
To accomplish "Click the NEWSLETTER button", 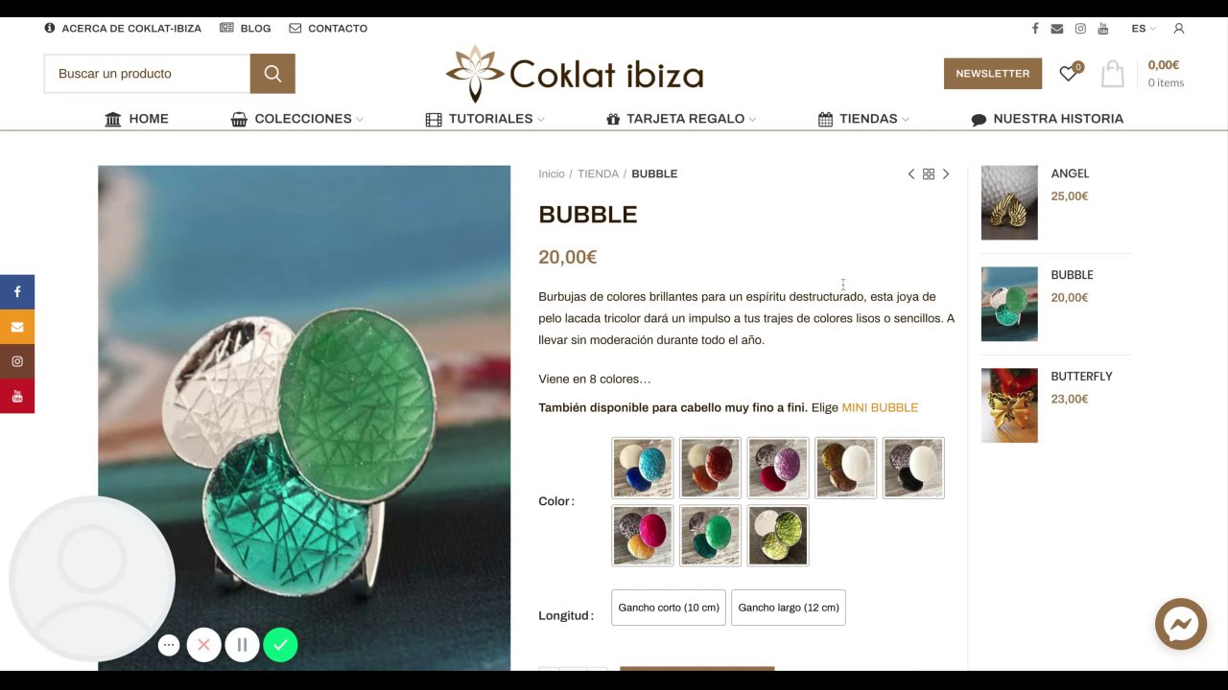I will pos(993,74).
